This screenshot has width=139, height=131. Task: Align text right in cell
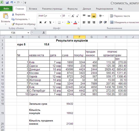pyautogui.click(x=94, y=22)
